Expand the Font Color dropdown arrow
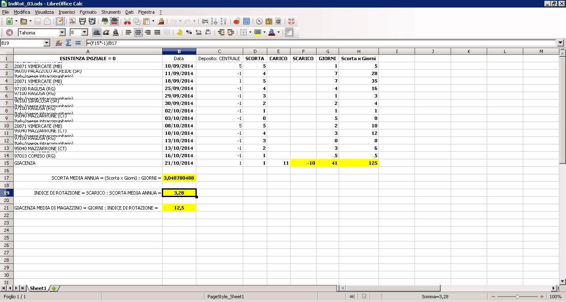 (278, 32)
